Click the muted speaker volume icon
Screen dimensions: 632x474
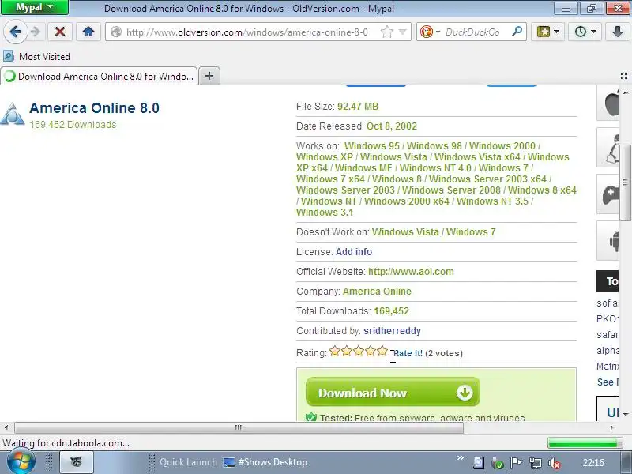(555, 463)
